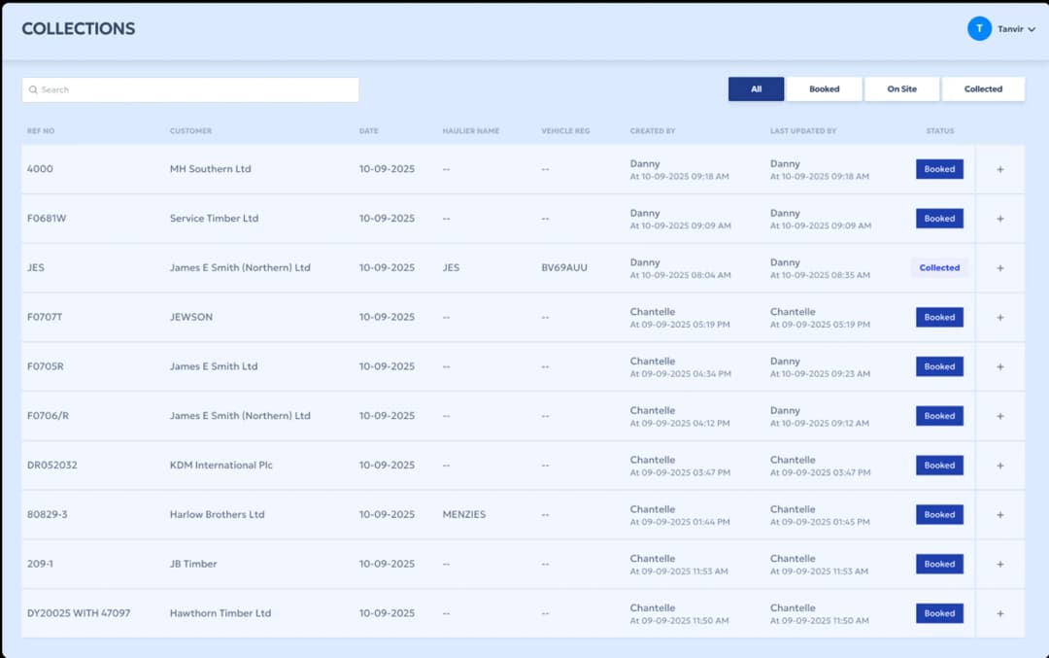This screenshot has width=1049, height=658.
Task: Click plus icon for Harlow Brothers row
Action: [x=999, y=515]
